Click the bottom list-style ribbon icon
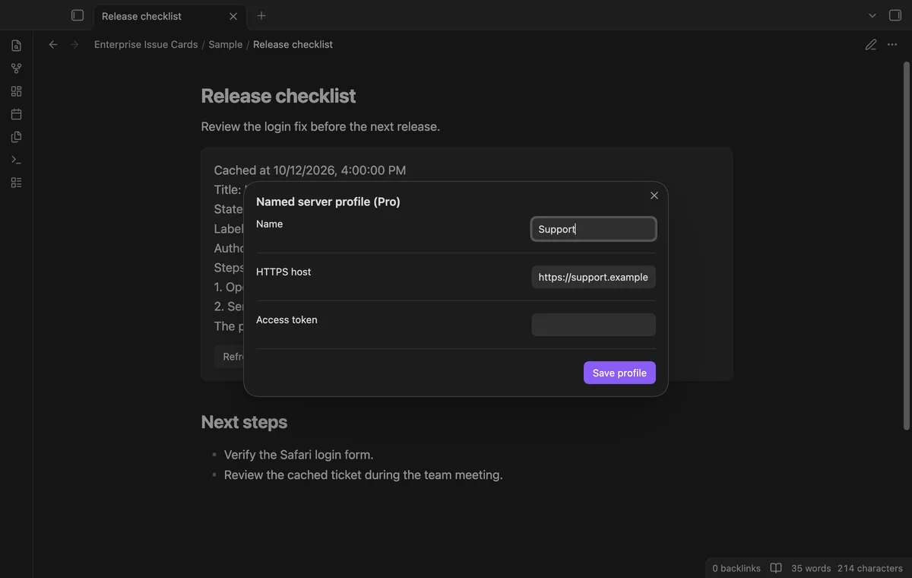This screenshot has height=578, width=912. 16,183
